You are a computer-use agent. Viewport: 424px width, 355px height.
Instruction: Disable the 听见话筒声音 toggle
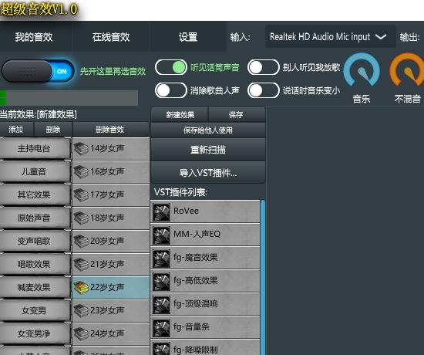pos(171,67)
